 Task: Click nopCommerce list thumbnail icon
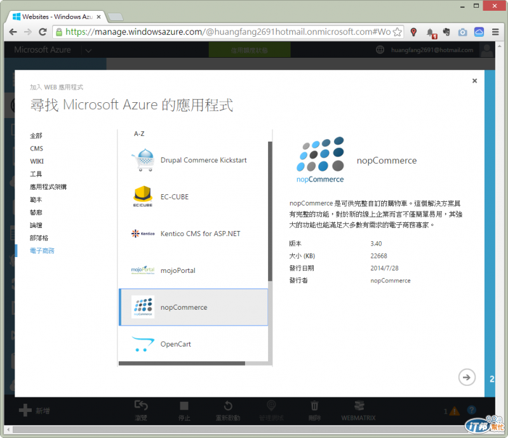[x=143, y=307]
